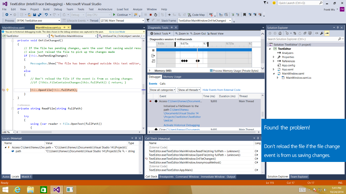Open the Thread dropdown showing Main Thread
This screenshot has height=194, width=346.
[x=122, y=20]
